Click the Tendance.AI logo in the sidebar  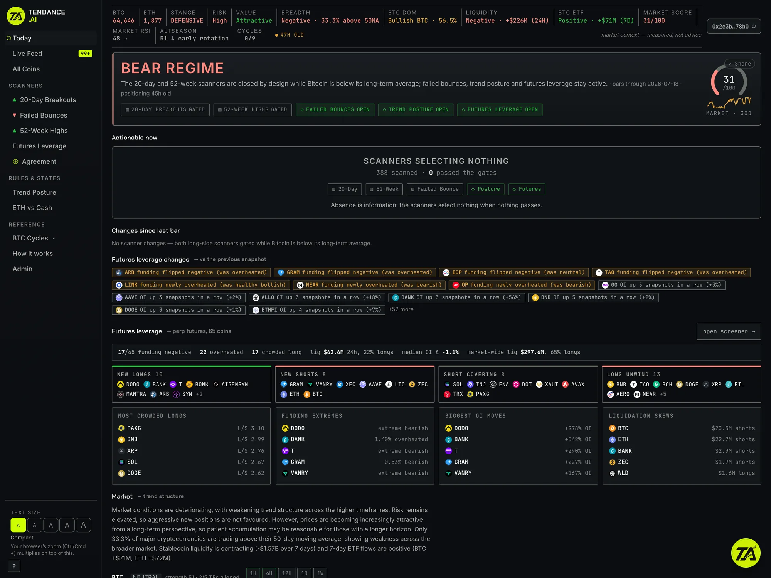(x=36, y=16)
